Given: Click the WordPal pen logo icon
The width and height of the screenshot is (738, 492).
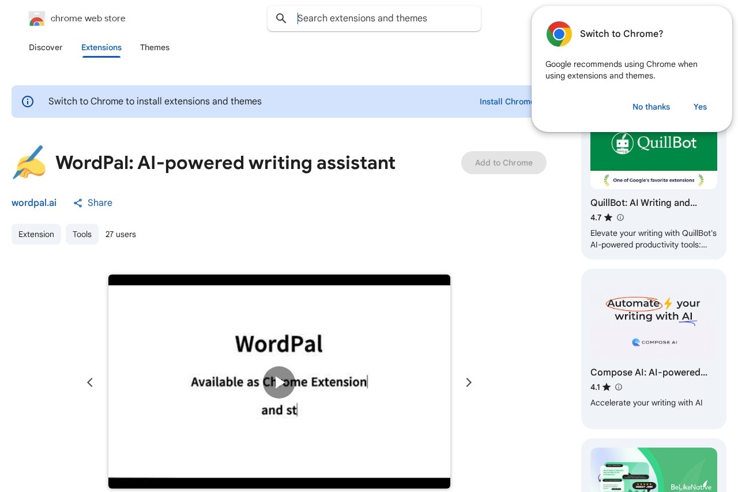Looking at the screenshot, I should pyautogui.click(x=29, y=163).
